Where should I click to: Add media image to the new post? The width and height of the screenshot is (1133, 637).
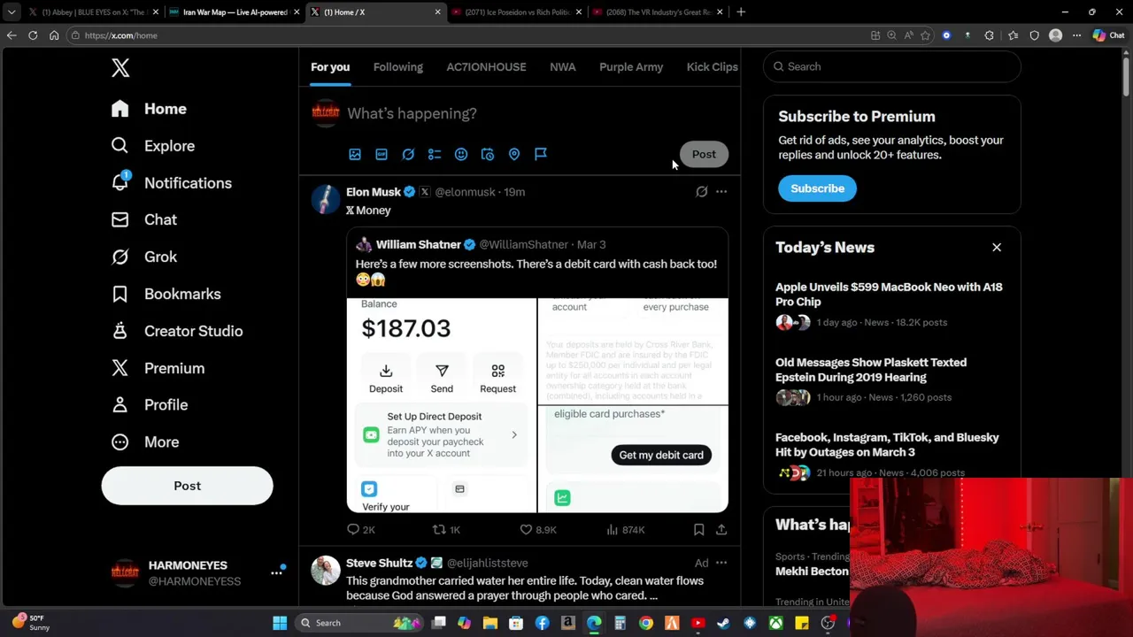[x=355, y=154]
